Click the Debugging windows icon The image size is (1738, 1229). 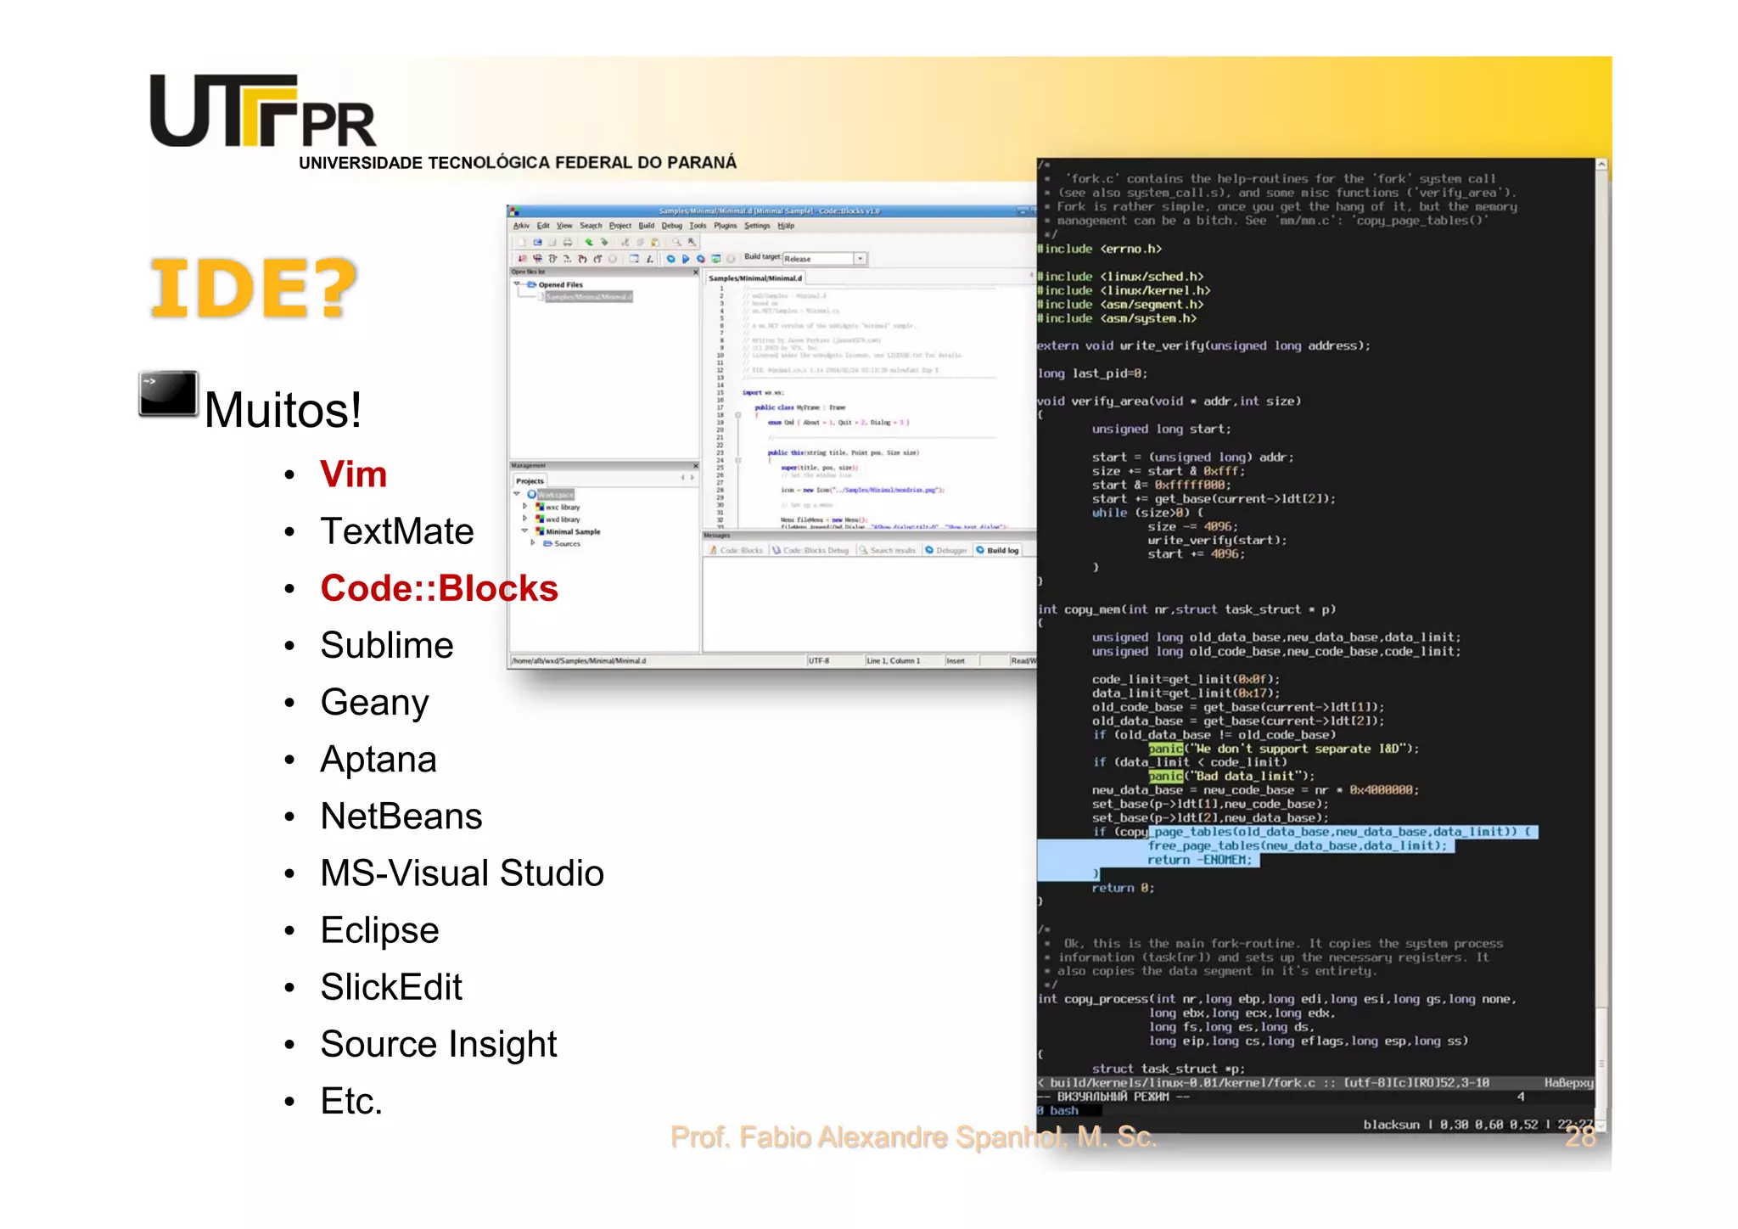pos(634,259)
